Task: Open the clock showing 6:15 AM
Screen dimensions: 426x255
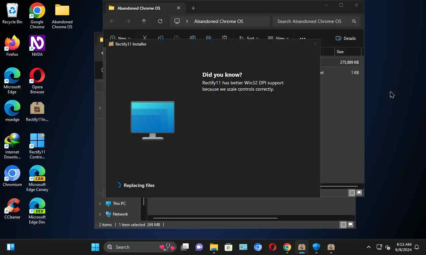Action: click(x=404, y=247)
